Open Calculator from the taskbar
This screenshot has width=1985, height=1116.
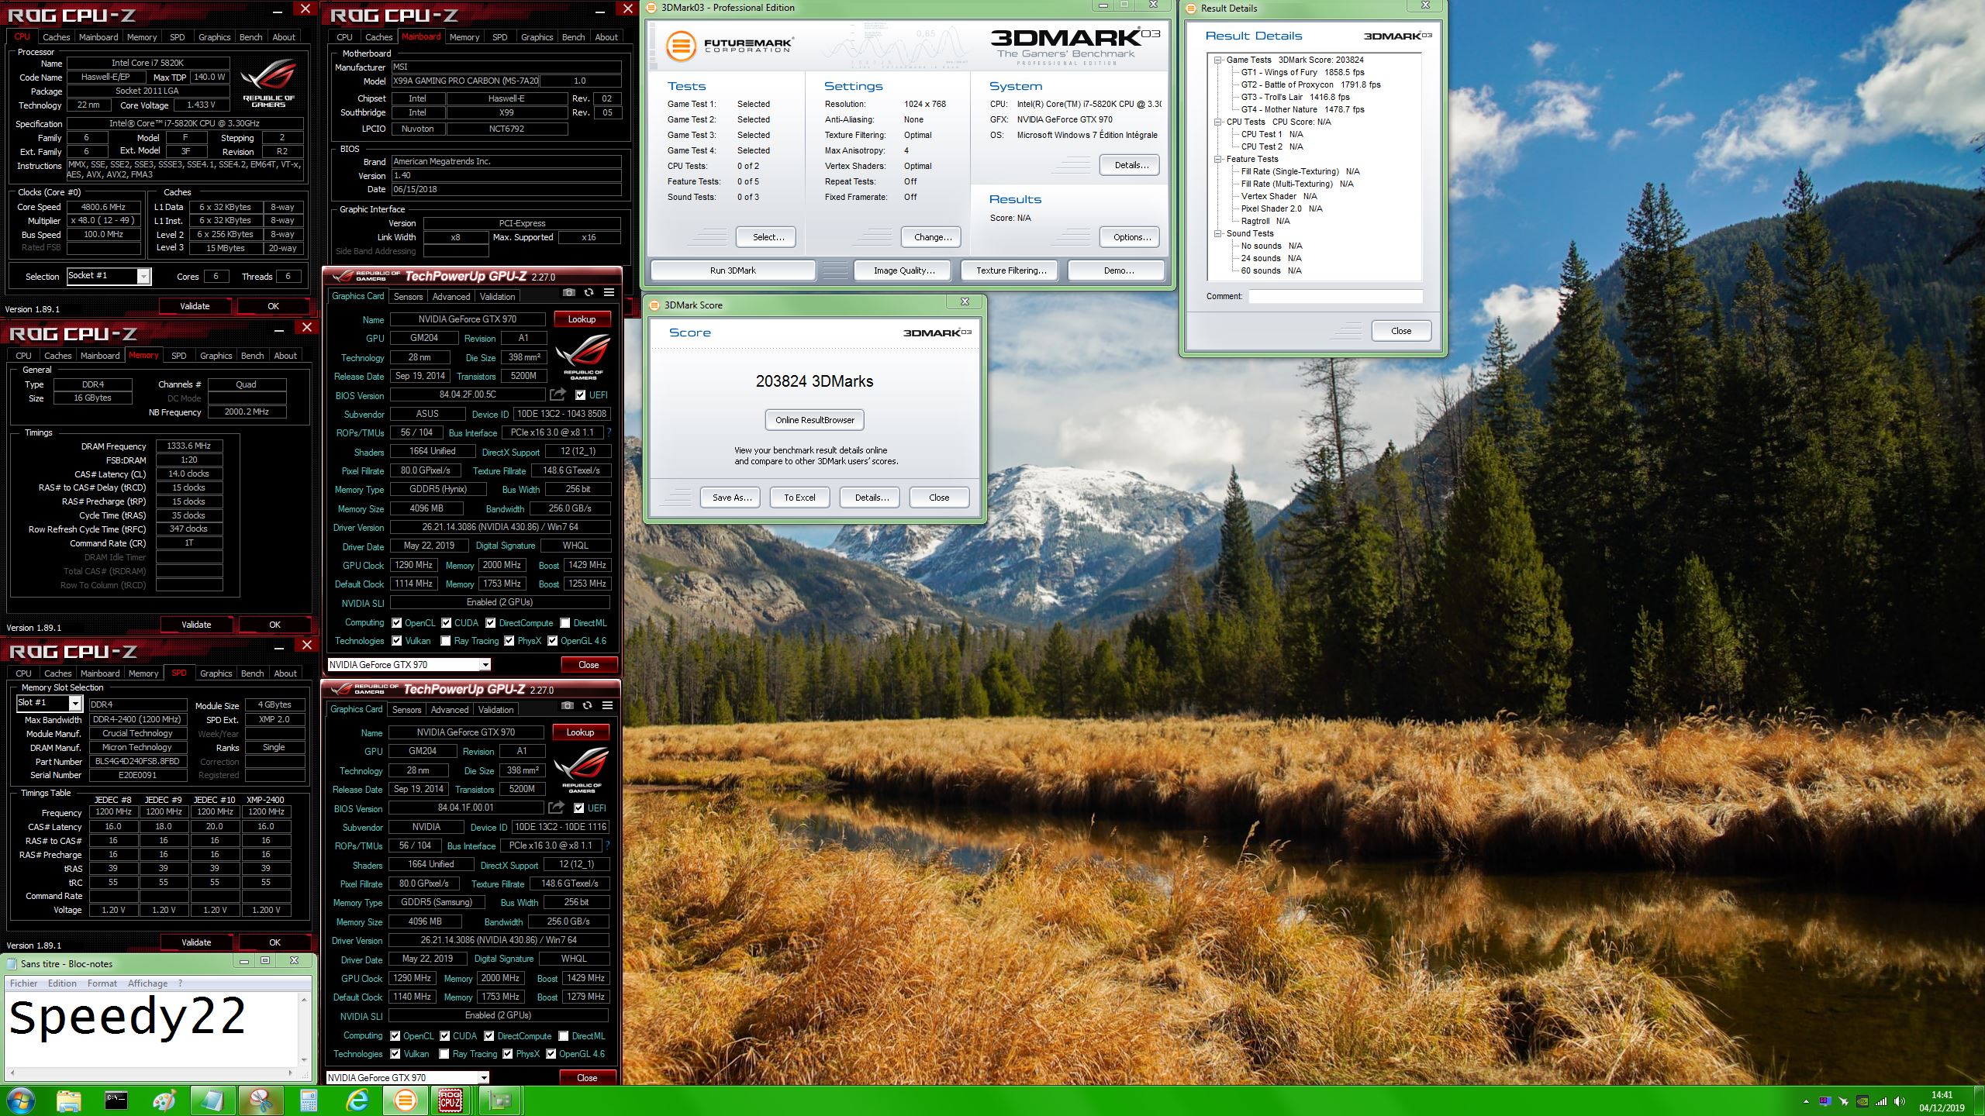(x=309, y=1100)
